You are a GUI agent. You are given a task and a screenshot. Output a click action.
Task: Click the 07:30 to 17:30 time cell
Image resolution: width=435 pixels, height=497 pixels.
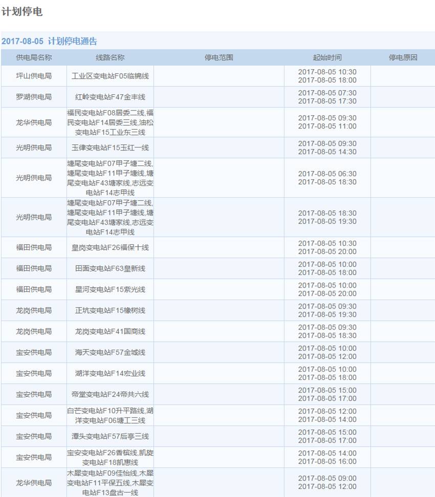tap(328, 97)
